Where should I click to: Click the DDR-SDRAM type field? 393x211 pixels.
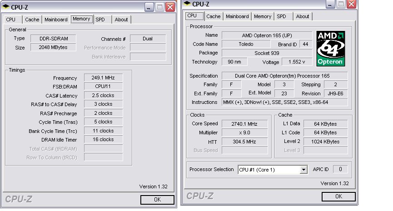(54, 39)
